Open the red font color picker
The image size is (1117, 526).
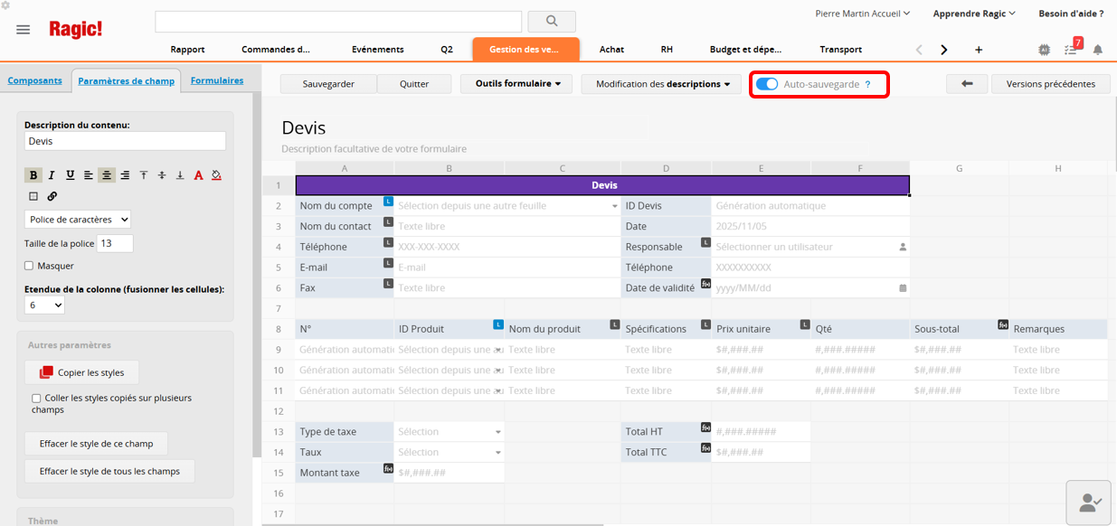point(198,175)
